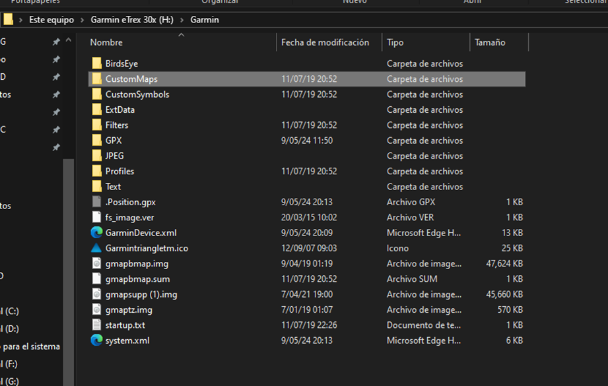Viewport: 608px width, 386px height.
Task: Click the pin icon beside the "tos" sidebar entry
Action: [x=56, y=94]
